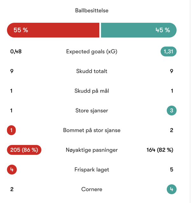Select the teal 1,31 xG badge

[168, 51]
